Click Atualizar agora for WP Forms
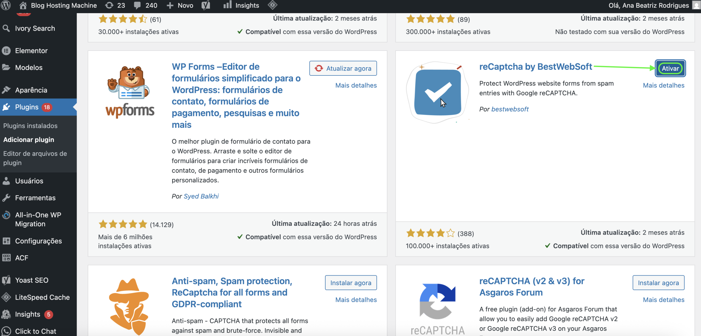 coord(343,68)
